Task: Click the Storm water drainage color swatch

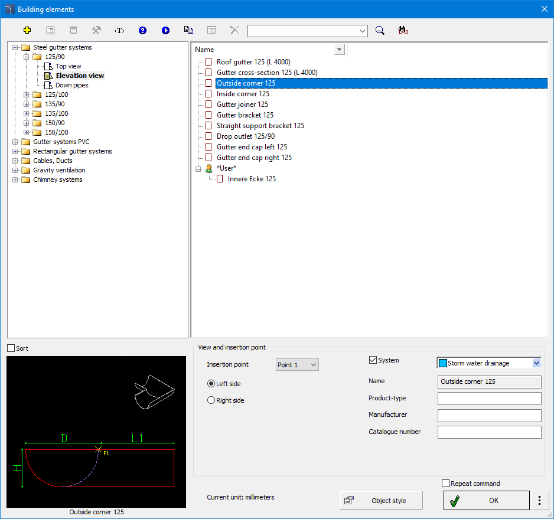Action: pos(443,363)
